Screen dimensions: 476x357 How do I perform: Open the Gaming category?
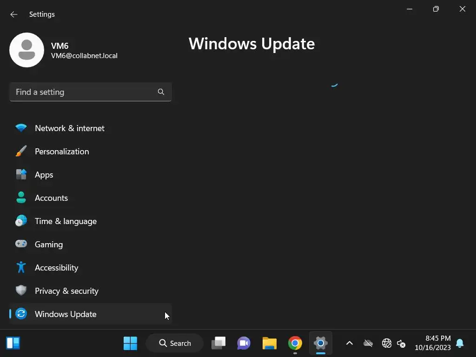tap(91, 245)
